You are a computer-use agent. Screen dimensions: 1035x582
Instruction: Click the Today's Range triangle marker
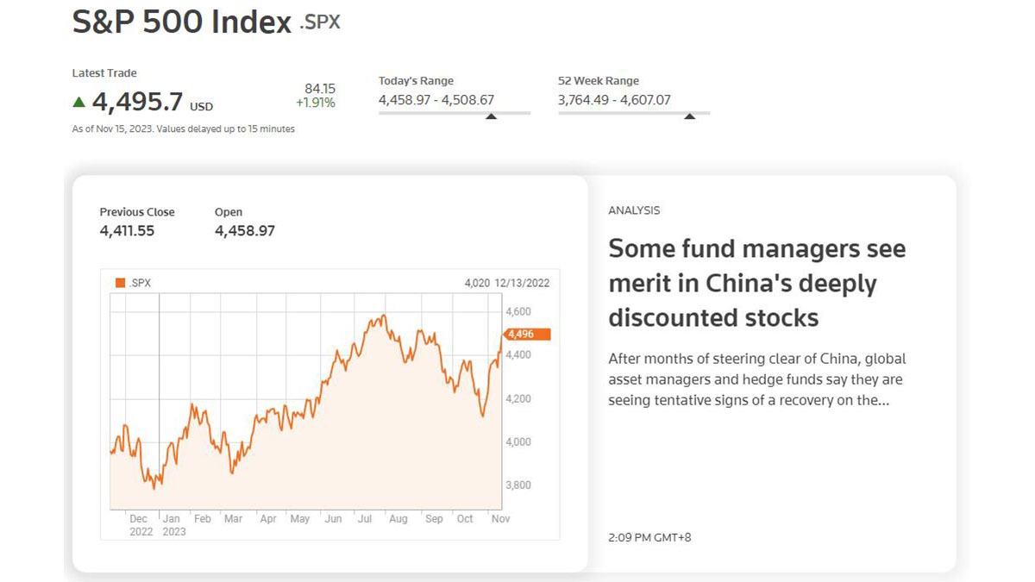(x=491, y=116)
